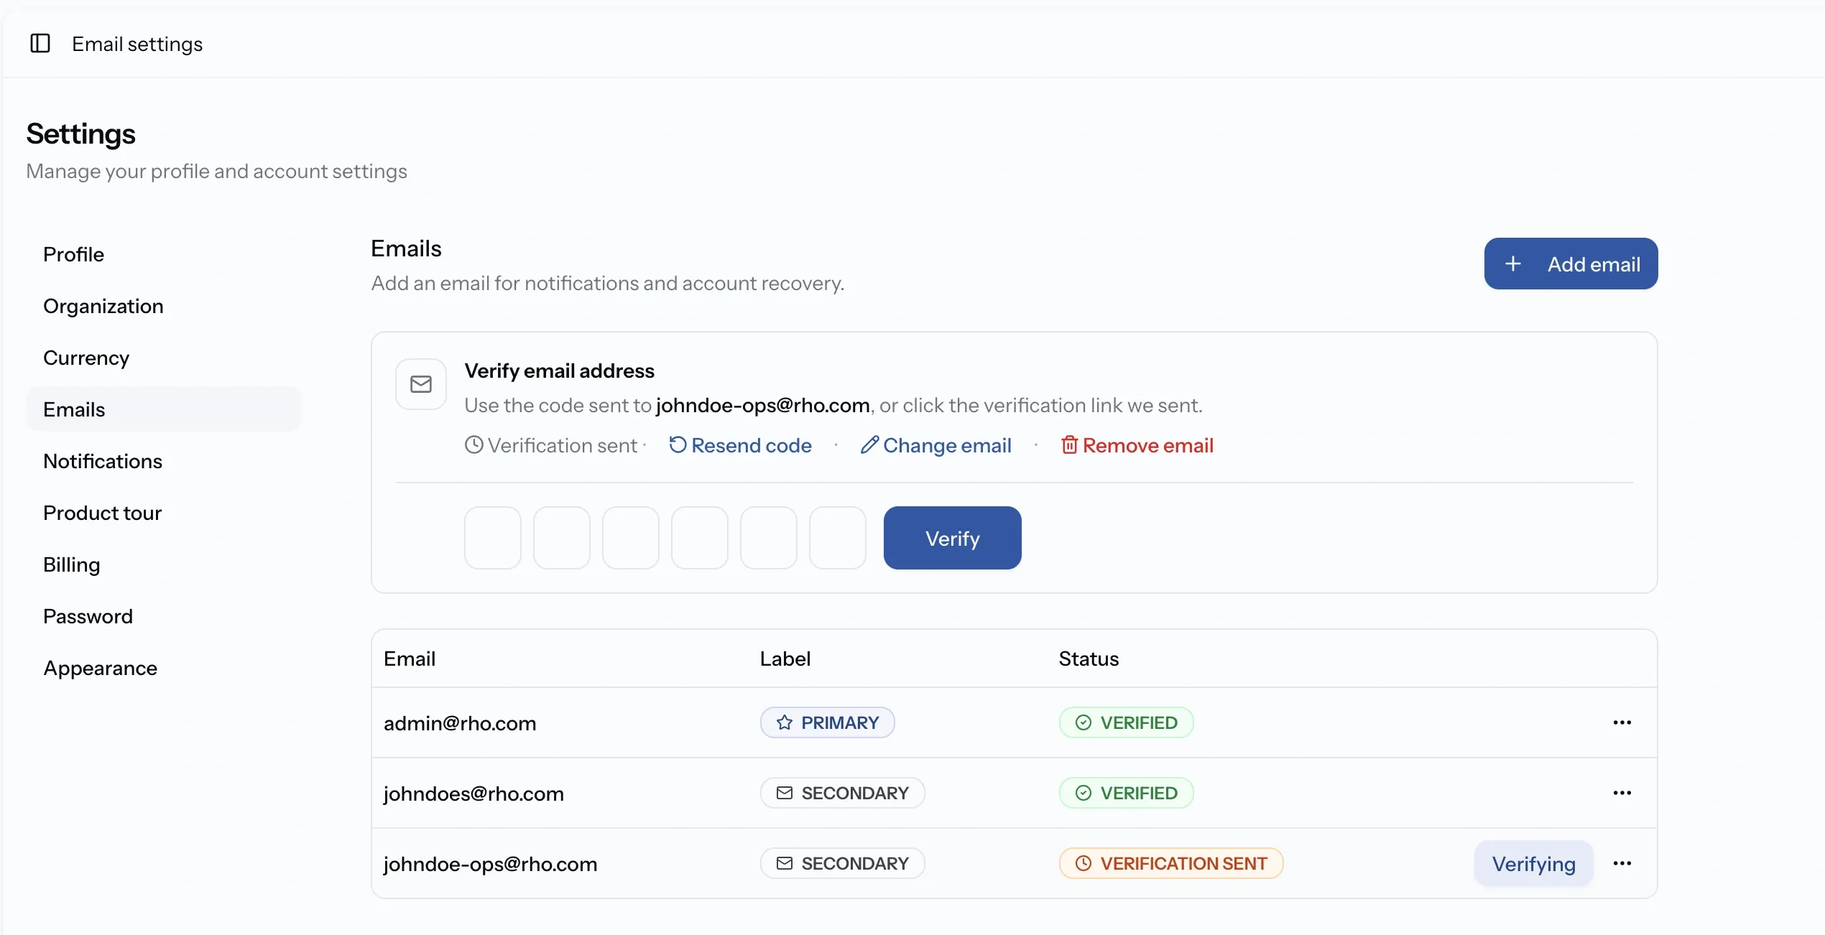
Task: Click the Add email button
Action: pos(1571,264)
